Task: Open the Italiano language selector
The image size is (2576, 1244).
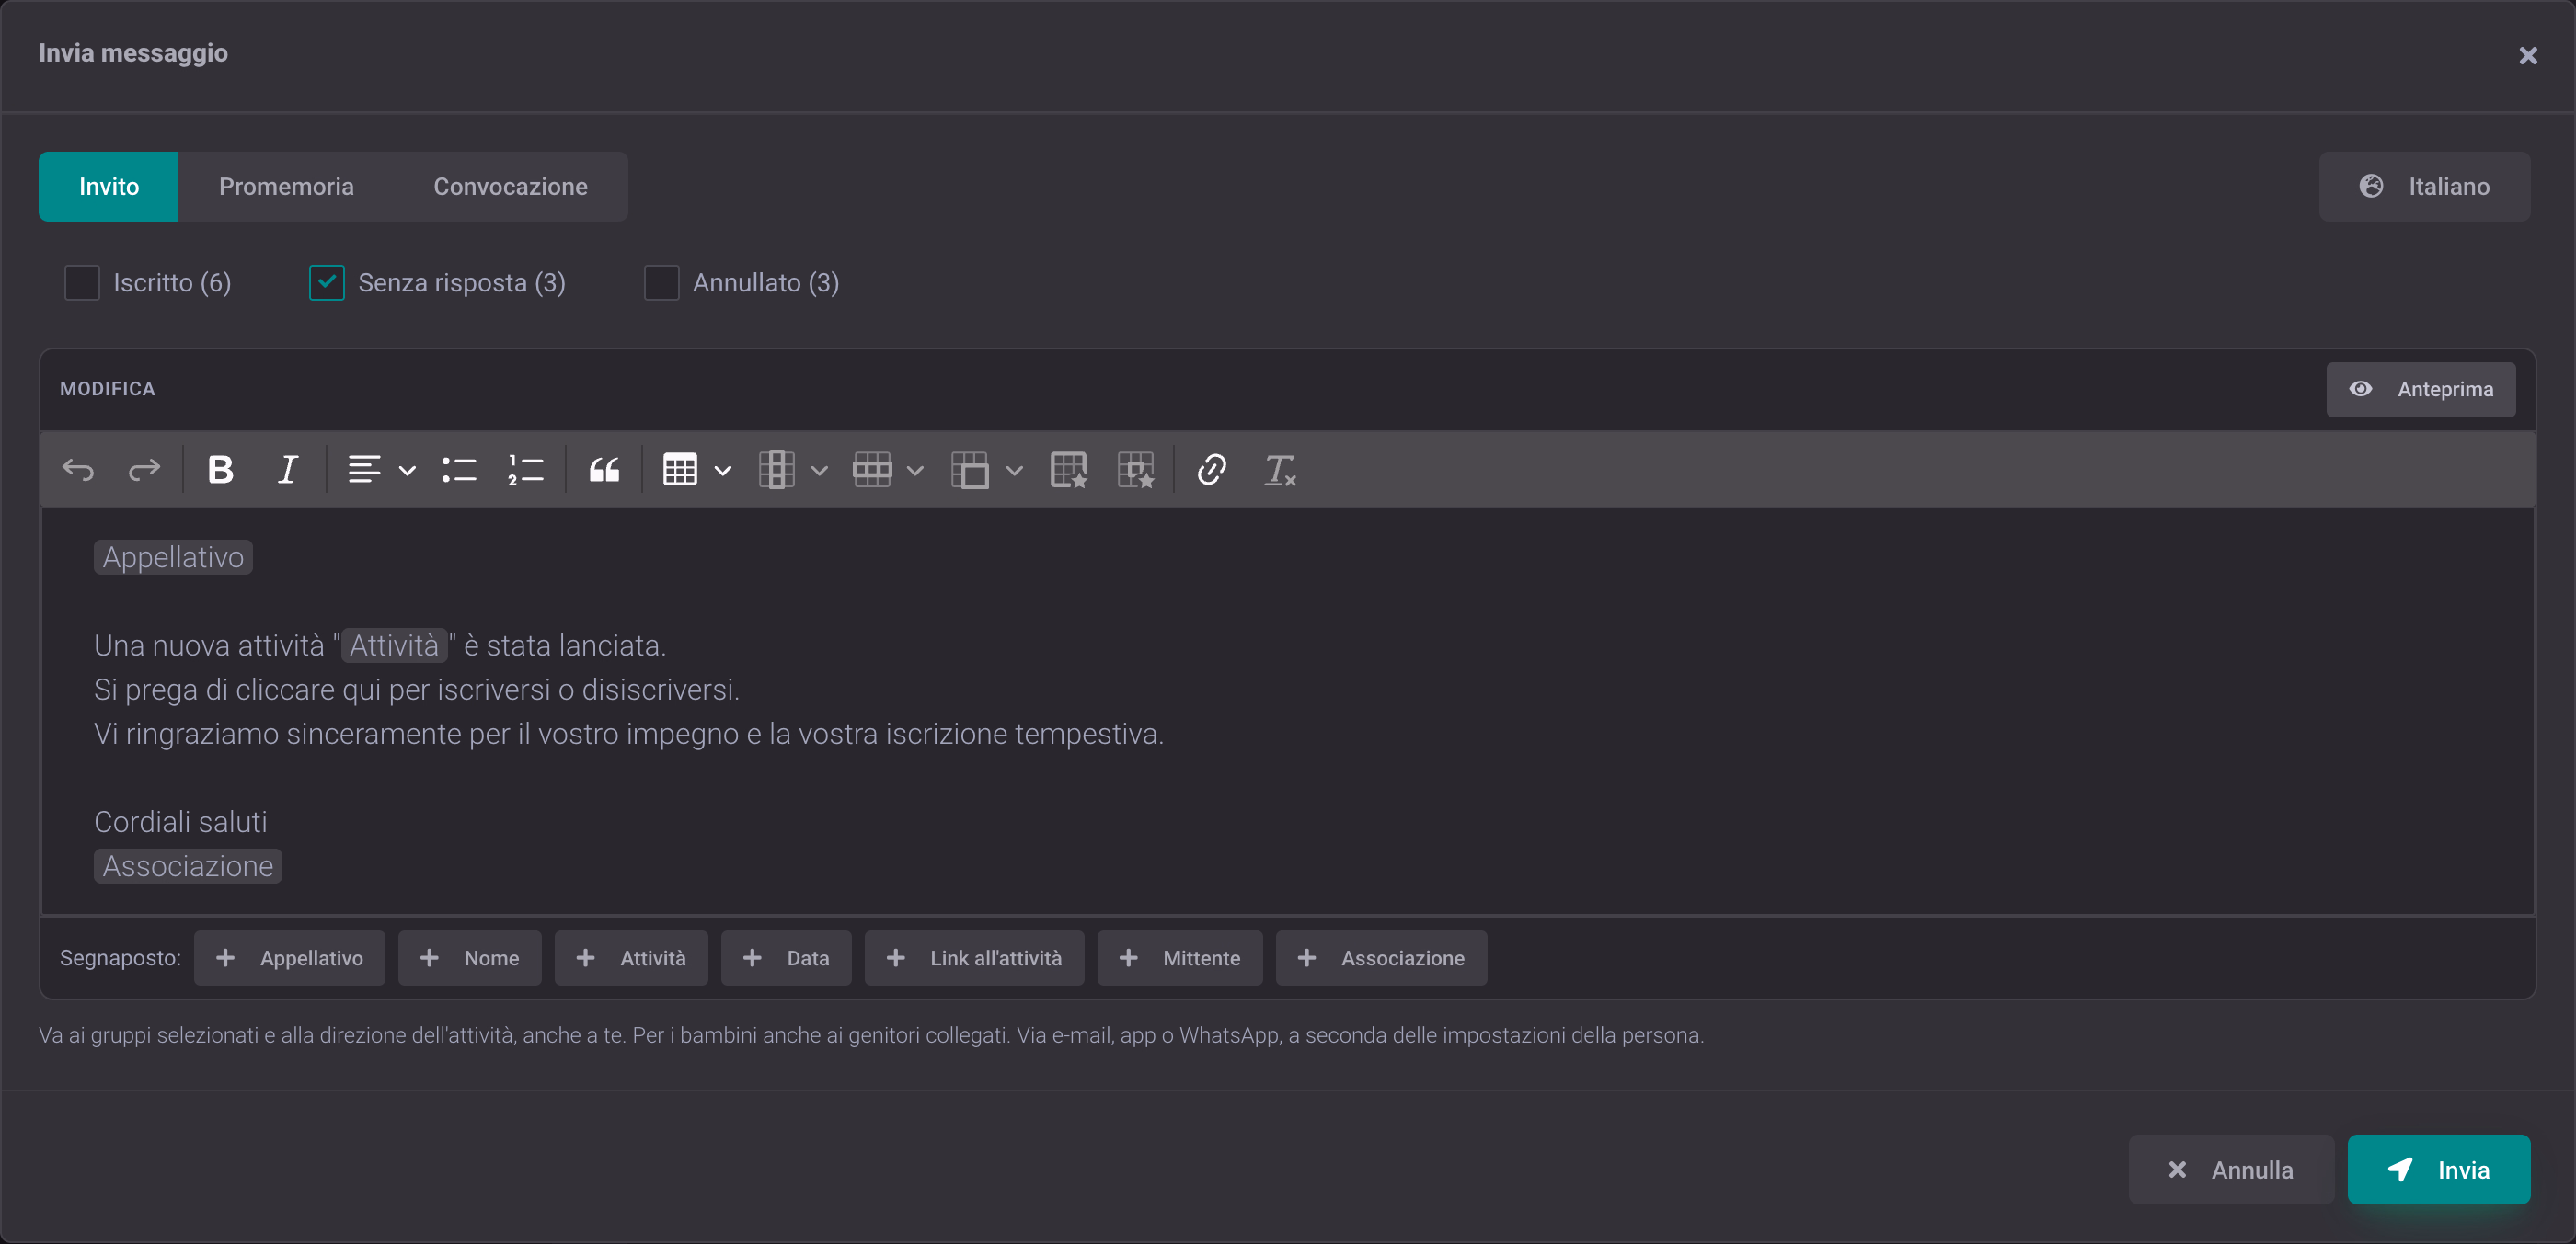Action: point(2424,187)
